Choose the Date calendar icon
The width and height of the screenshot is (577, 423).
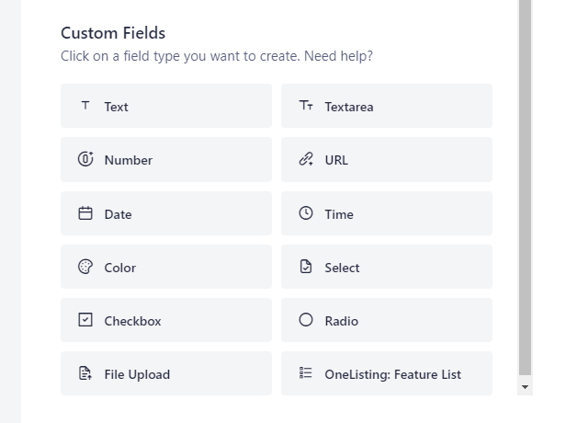(85, 213)
